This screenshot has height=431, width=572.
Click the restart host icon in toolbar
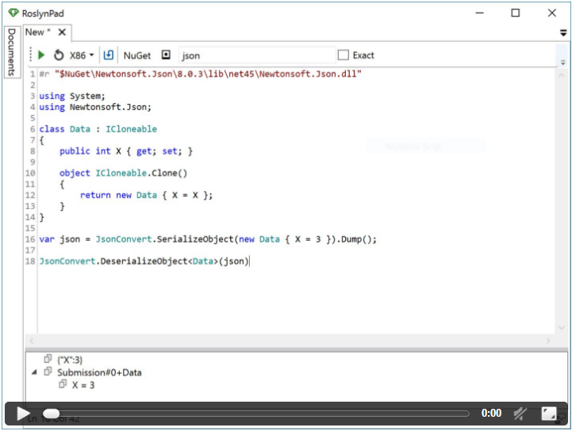(x=59, y=55)
